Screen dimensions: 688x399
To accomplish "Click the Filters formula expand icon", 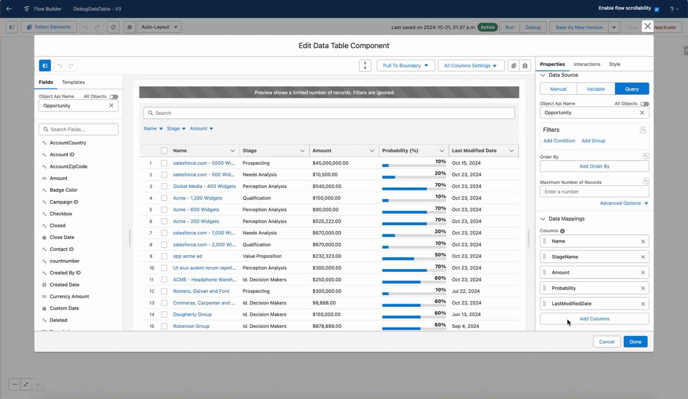I will point(643,130).
